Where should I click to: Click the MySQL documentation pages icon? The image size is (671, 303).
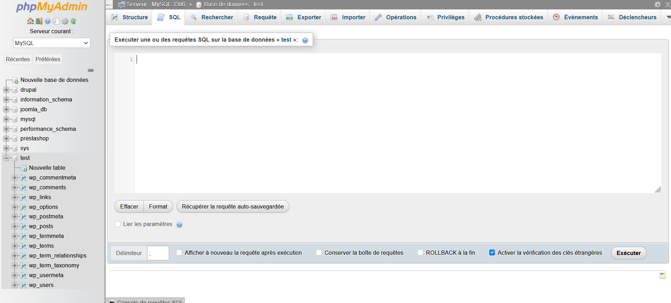pyautogui.click(x=56, y=21)
